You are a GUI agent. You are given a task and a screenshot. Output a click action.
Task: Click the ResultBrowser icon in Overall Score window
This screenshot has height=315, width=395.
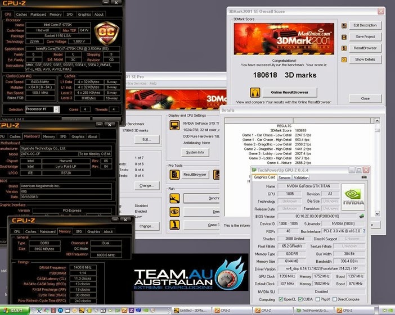(344, 48)
